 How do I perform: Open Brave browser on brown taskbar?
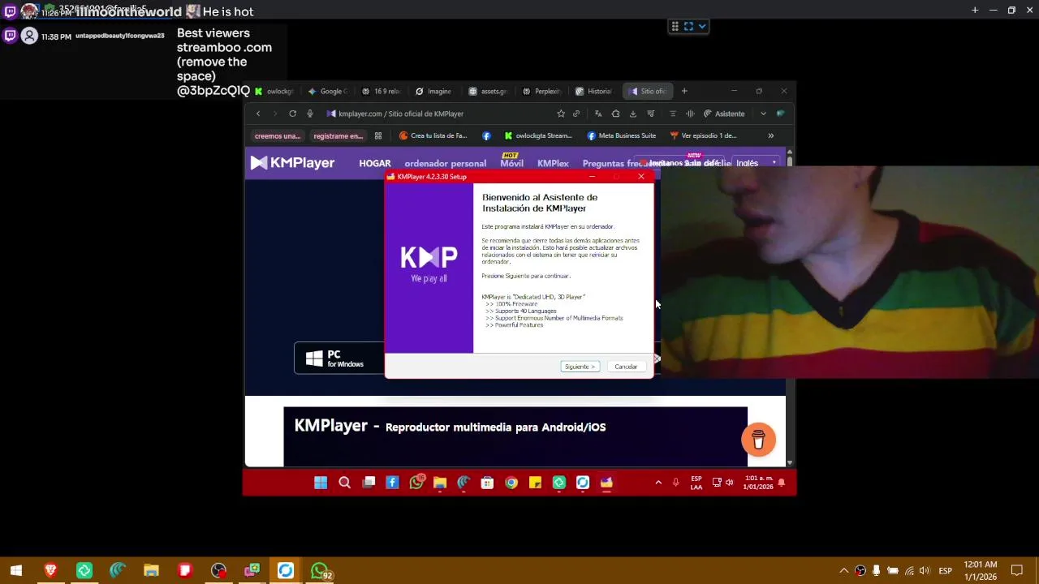[50, 571]
